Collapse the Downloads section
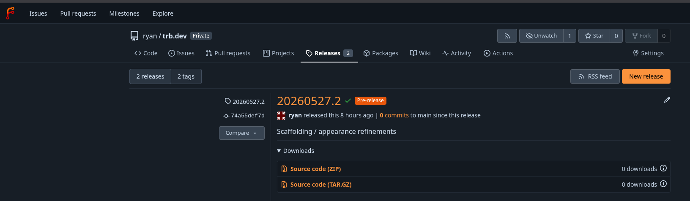 click(x=296, y=151)
